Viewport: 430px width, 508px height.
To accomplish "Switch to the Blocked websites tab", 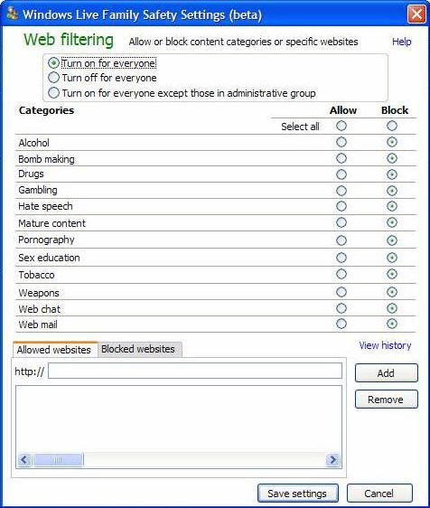I will (x=139, y=349).
